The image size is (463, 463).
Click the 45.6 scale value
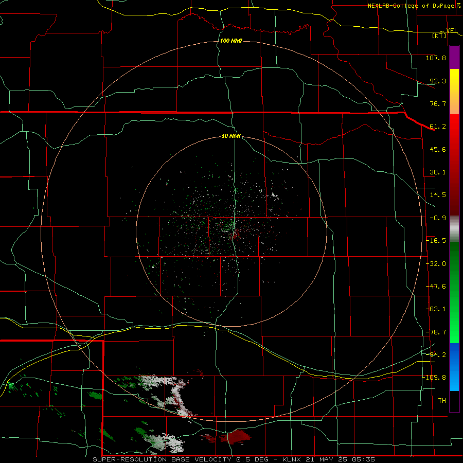pyautogui.click(x=438, y=149)
